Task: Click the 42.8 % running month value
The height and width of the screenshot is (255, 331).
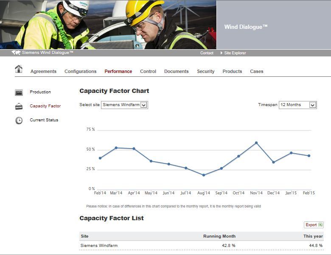Action: 228,246
